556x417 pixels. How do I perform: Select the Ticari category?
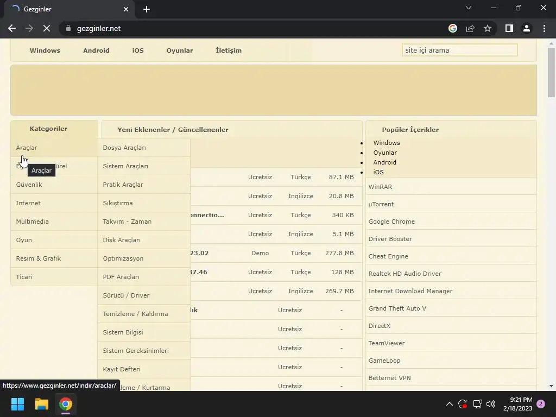click(x=54, y=276)
